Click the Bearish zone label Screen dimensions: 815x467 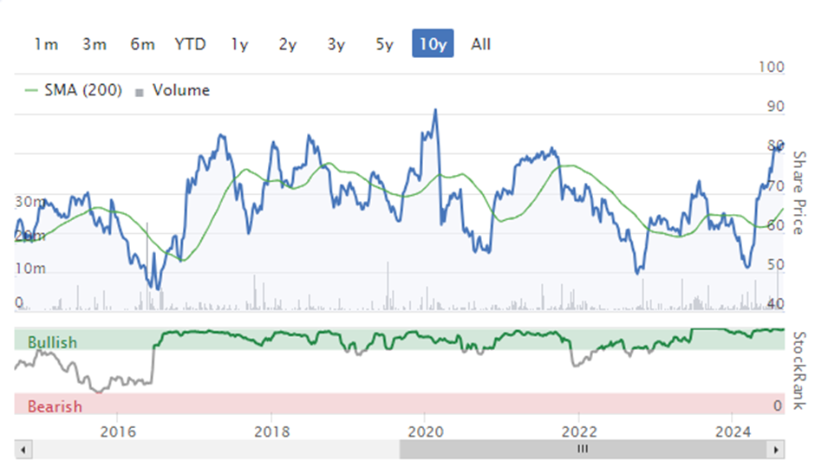pyautogui.click(x=55, y=406)
